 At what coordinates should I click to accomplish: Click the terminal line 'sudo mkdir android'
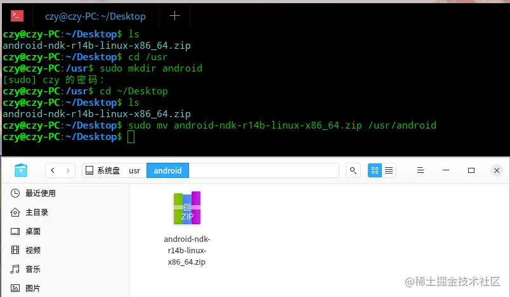pos(151,68)
